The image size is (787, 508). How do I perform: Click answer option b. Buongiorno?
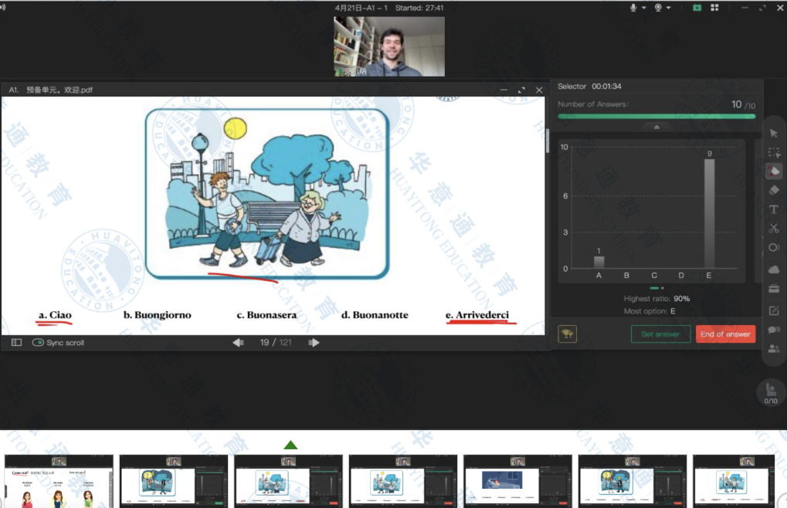point(157,315)
